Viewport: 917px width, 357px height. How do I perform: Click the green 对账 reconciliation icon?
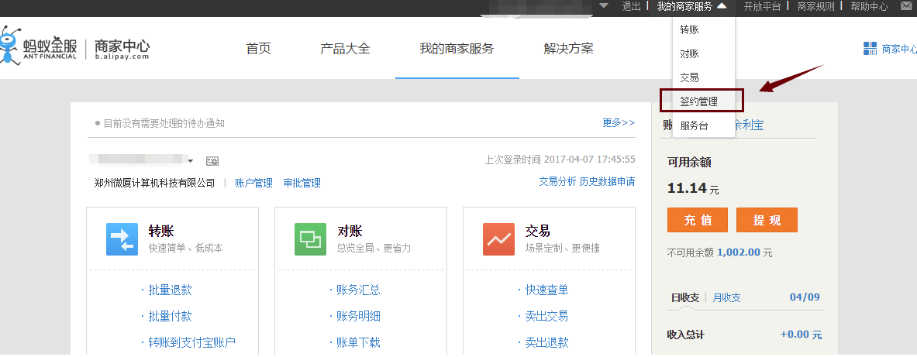310,239
